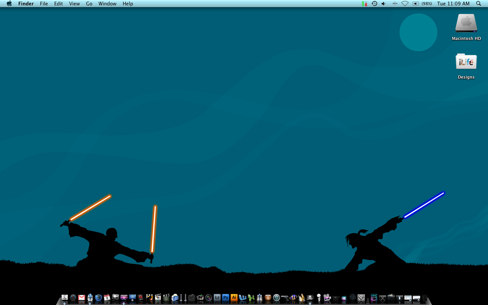Open the Downloads arrow stack in dock
The image size is (488, 305).
coord(400,298)
